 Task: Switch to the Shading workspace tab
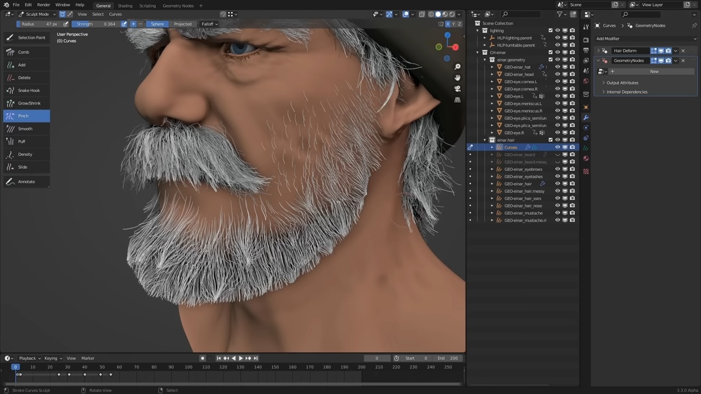pyautogui.click(x=125, y=5)
